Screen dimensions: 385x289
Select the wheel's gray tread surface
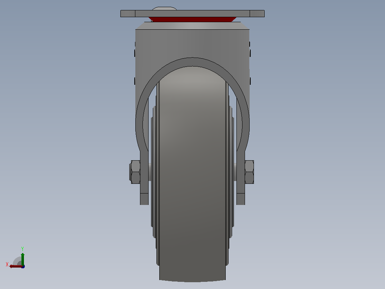coord(192,174)
